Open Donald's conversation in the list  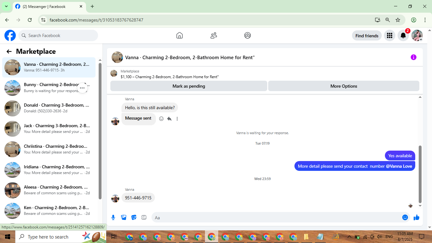tap(49, 108)
